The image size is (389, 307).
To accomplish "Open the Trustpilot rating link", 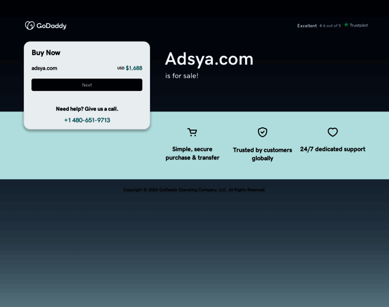I will click(x=332, y=25).
